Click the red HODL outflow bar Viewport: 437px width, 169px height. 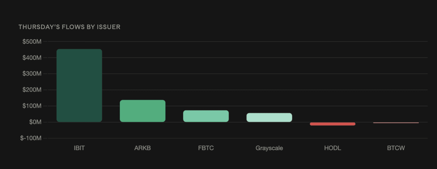pos(333,124)
